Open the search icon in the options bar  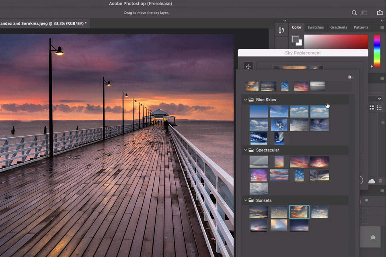[x=354, y=13]
